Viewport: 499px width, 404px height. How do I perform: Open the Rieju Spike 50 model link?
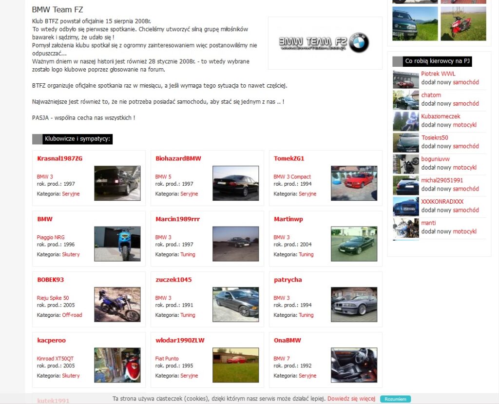point(53,298)
